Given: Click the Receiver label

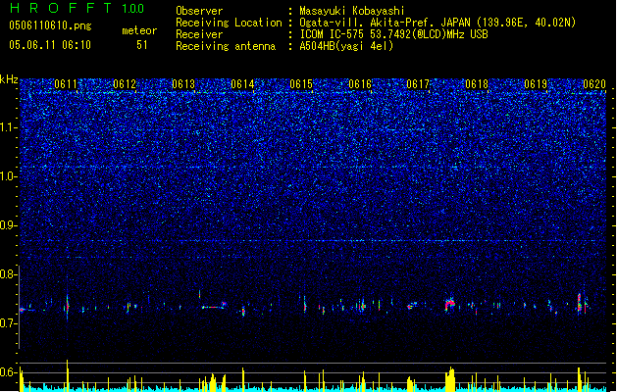Looking at the screenshot, I should coord(199,34).
